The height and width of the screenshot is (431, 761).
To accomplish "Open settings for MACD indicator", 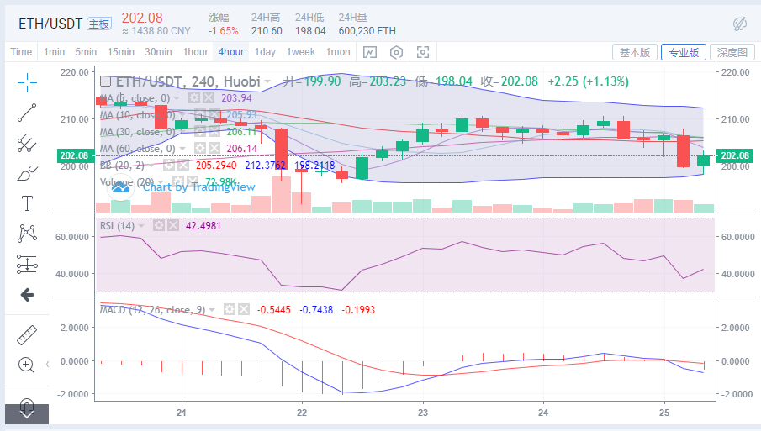I will click(x=230, y=309).
